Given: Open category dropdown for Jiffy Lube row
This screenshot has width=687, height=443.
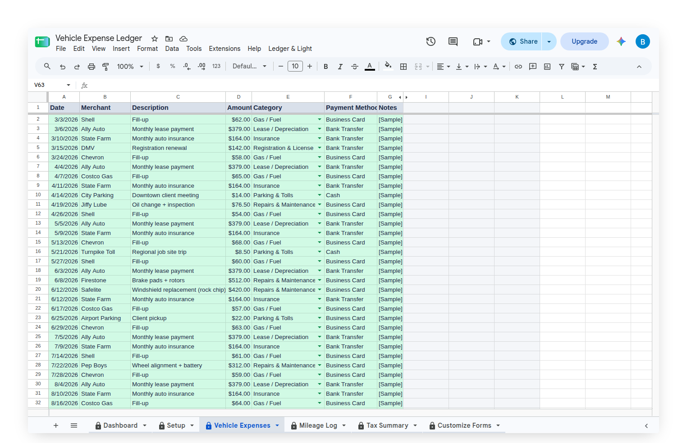Looking at the screenshot, I should pos(320,204).
